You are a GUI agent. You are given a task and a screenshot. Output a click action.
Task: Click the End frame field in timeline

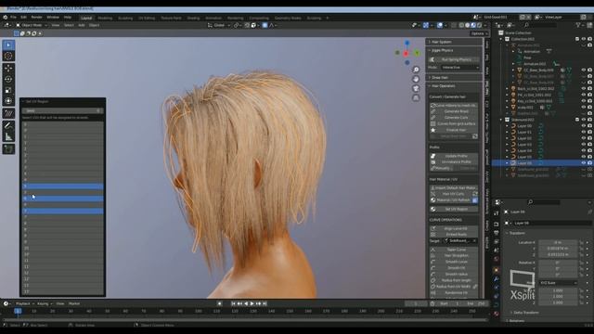point(475,303)
